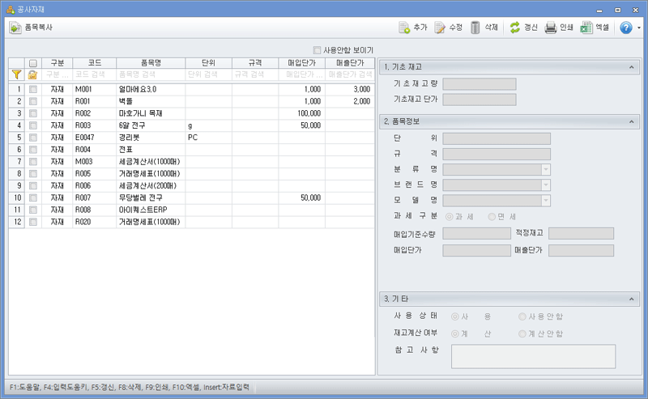Click the 인쇄 (print) icon
Screen dimensions: 648x399
(551, 28)
